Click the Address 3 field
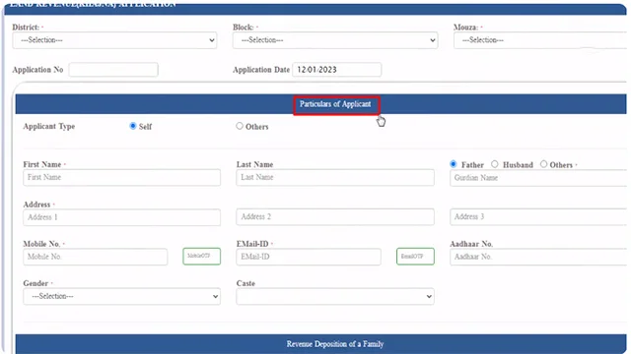Image resolution: width=631 pixels, height=354 pixels. point(538,216)
